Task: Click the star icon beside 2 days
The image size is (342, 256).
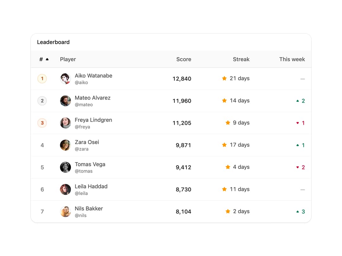Action: [x=228, y=211]
